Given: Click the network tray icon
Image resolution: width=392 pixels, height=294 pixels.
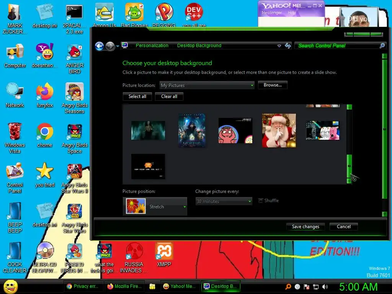Looking at the screenshot, I should [x=316, y=287].
